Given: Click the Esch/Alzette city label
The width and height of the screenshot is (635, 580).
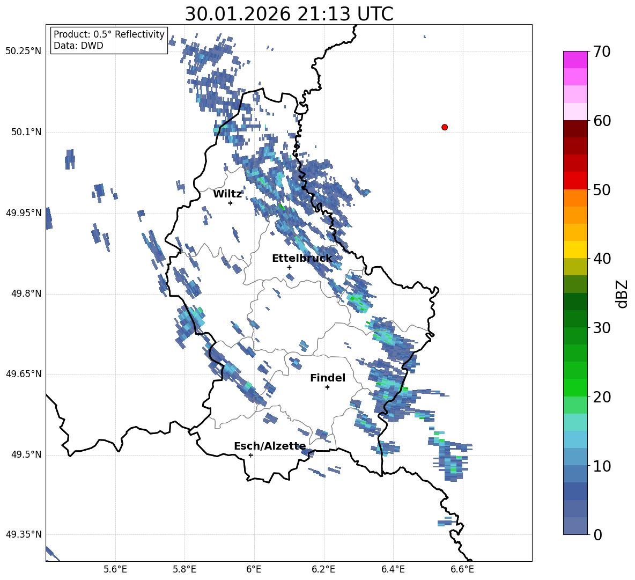Looking at the screenshot, I should 270,446.
